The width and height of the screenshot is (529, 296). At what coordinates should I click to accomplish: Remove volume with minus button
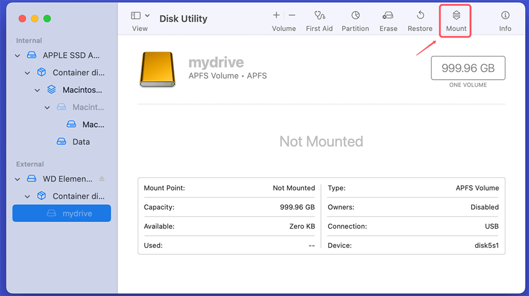coord(292,15)
